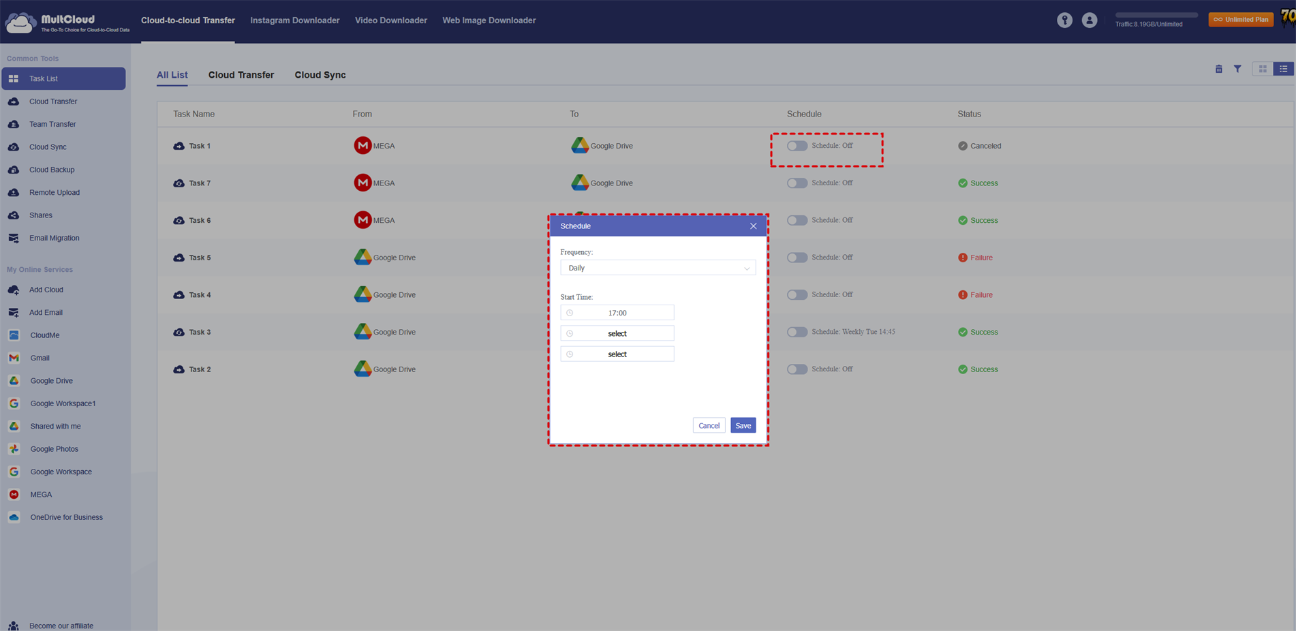Toggle the schedule switch for Task 2
The width and height of the screenshot is (1296, 631).
click(797, 369)
